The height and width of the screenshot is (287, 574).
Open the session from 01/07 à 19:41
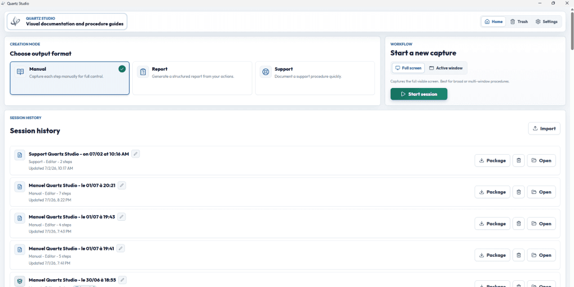(541, 255)
